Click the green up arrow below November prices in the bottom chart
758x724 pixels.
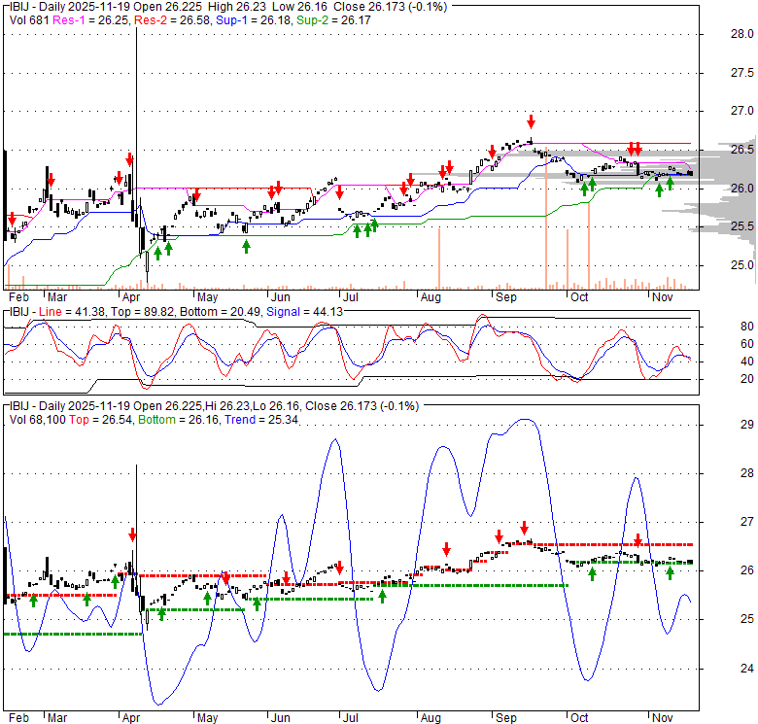[670, 573]
